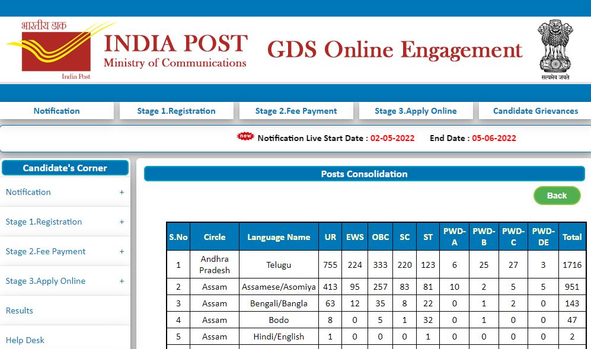The height and width of the screenshot is (349, 591).
Task: Click the total value 951
Action: tap(572, 287)
